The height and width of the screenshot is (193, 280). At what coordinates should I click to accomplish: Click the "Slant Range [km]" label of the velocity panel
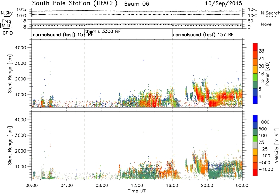(10, 146)
